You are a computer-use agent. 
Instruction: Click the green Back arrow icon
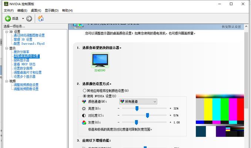click(x=8, y=18)
